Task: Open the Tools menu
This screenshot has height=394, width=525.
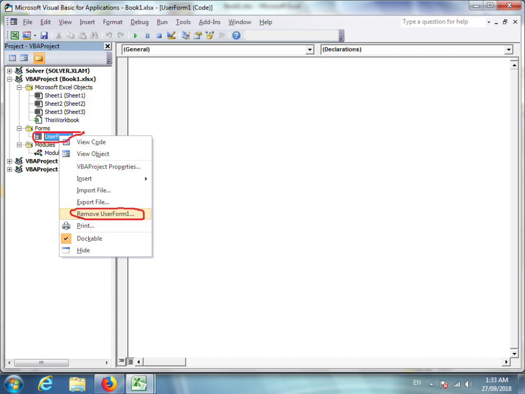Action: (183, 22)
